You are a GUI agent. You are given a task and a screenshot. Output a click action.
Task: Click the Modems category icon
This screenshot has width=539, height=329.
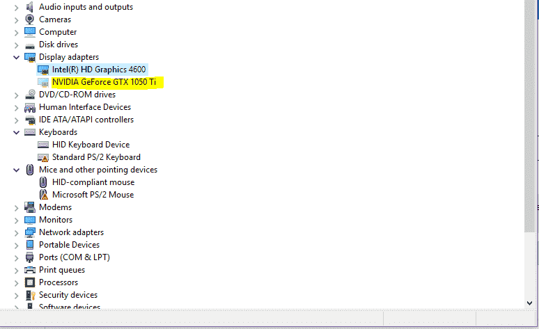(x=30, y=207)
